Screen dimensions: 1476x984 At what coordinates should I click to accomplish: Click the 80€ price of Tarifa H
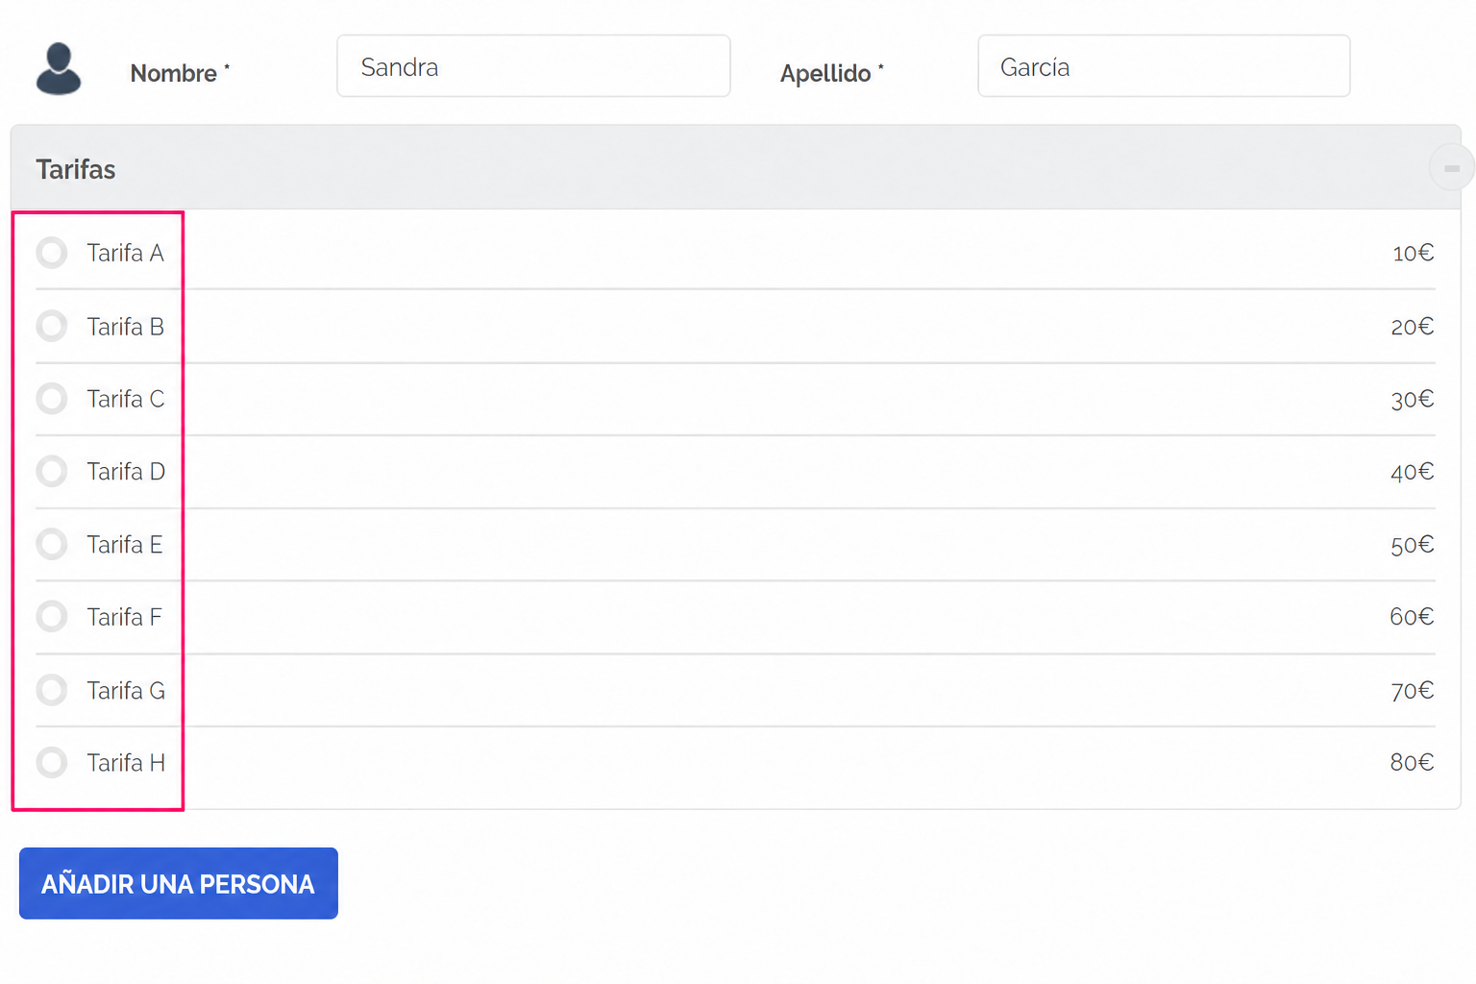[x=1412, y=763]
